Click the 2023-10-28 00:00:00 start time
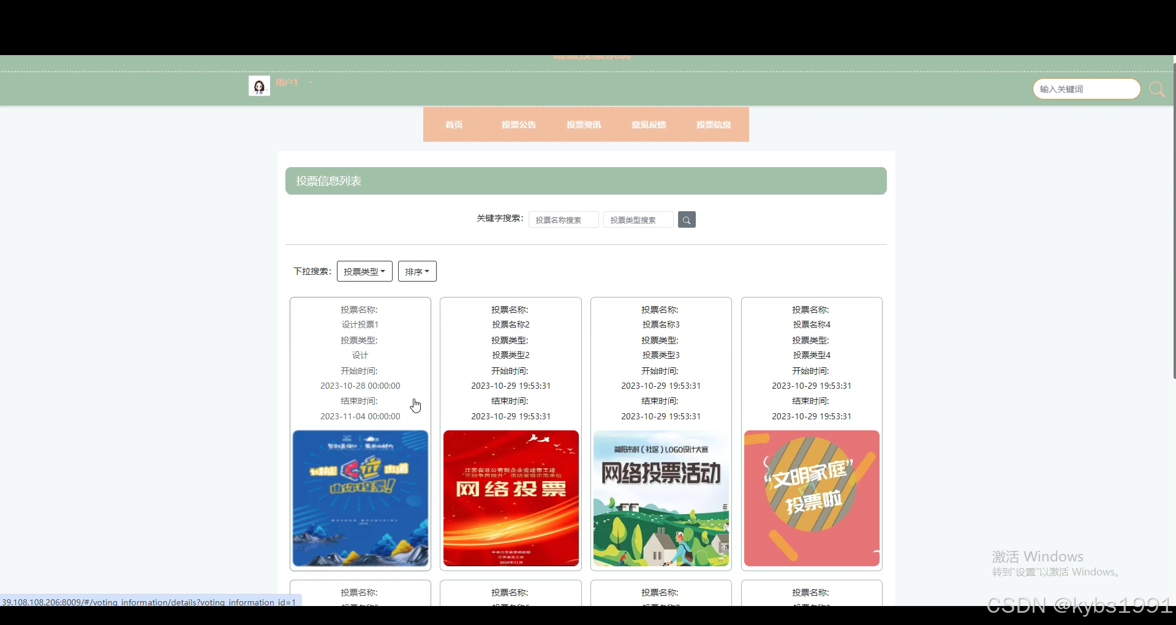The height and width of the screenshot is (625, 1176). (360, 386)
